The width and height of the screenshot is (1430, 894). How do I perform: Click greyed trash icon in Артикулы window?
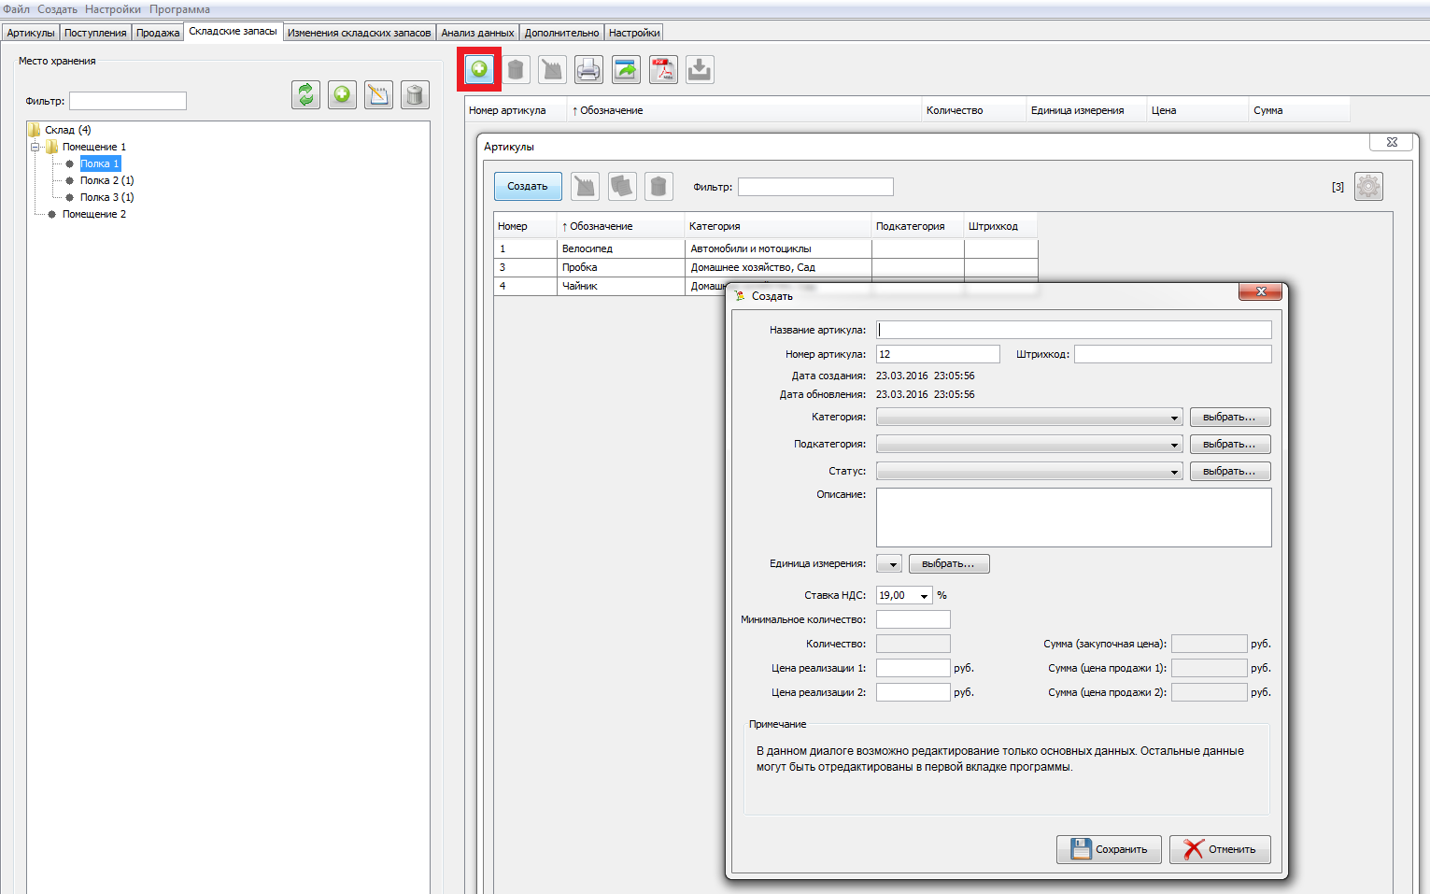pyautogui.click(x=658, y=186)
